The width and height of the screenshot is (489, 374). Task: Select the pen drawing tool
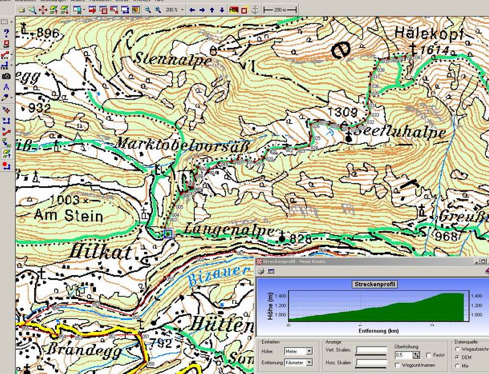5,98
